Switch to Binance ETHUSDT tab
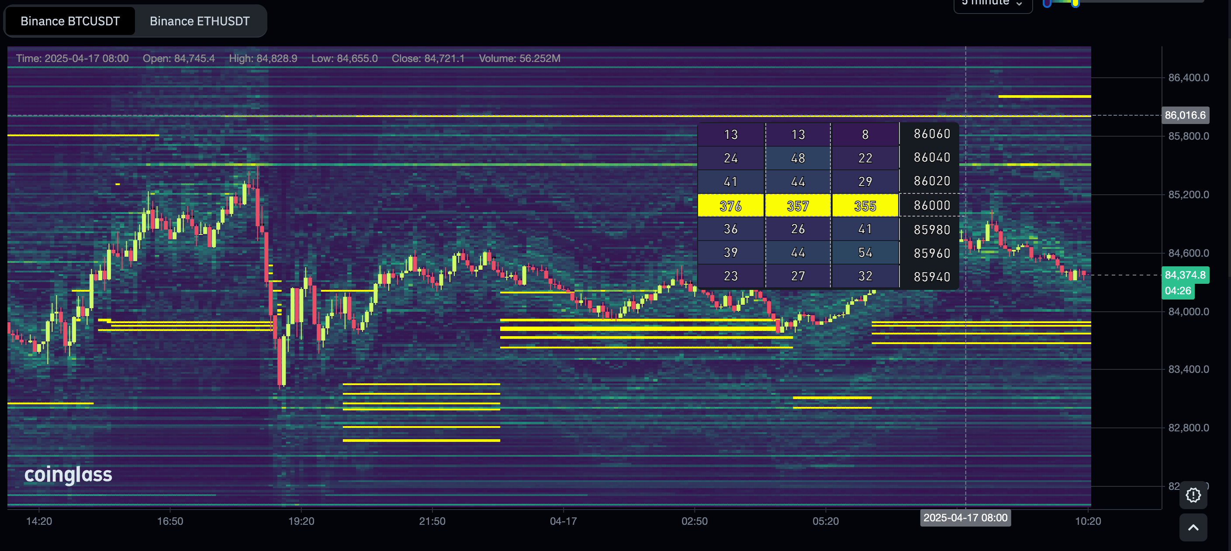Image resolution: width=1231 pixels, height=551 pixels. tap(199, 21)
